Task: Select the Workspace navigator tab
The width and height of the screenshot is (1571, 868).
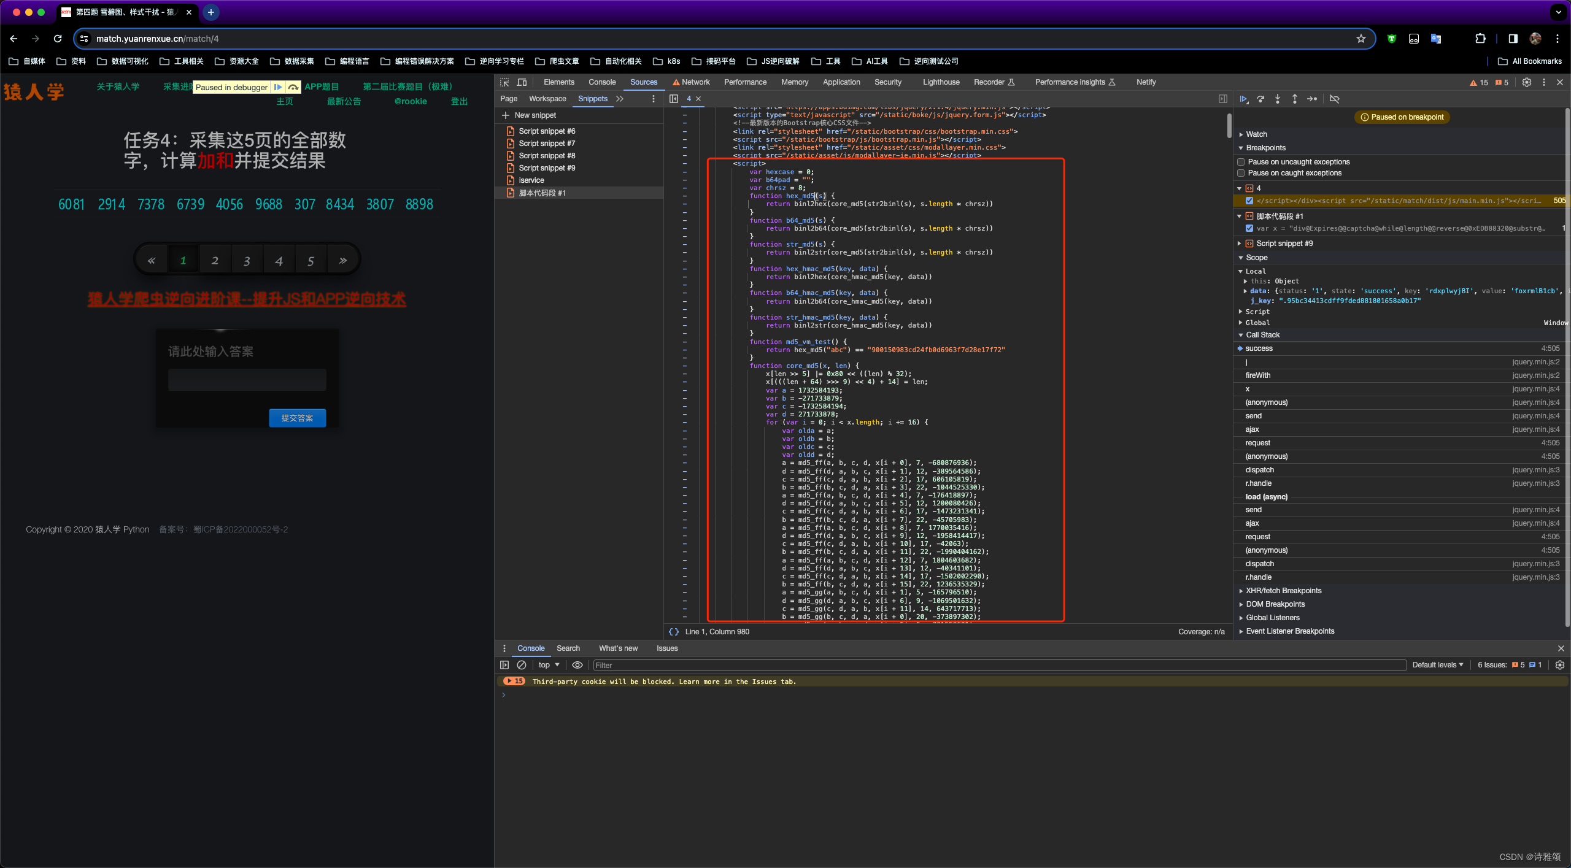Action: [x=547, y=99]
